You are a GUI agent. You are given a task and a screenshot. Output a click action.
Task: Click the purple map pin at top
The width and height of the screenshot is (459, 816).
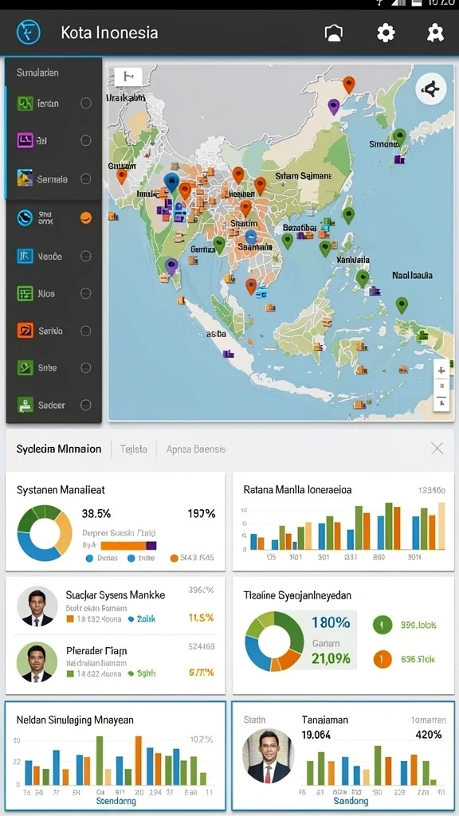(334, 108)
